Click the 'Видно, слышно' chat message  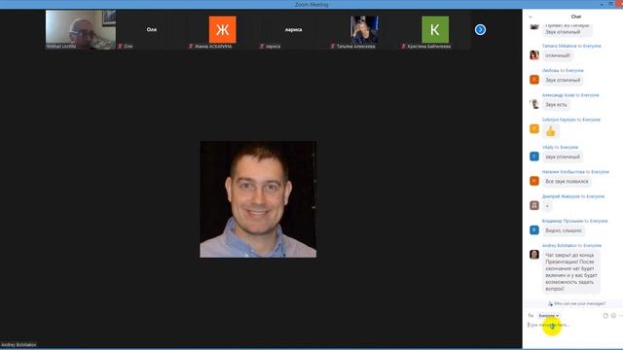tap(564, 230)
